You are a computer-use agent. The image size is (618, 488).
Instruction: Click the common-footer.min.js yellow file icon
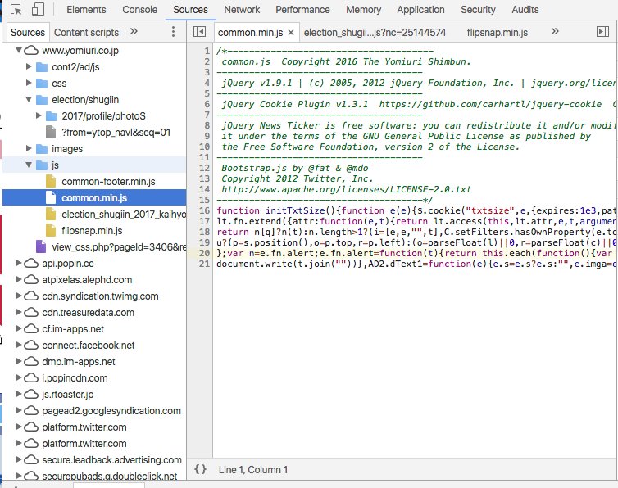tap(51, 181)
